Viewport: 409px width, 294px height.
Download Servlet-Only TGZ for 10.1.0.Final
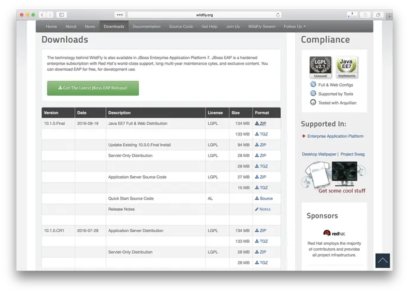point(261,166)
